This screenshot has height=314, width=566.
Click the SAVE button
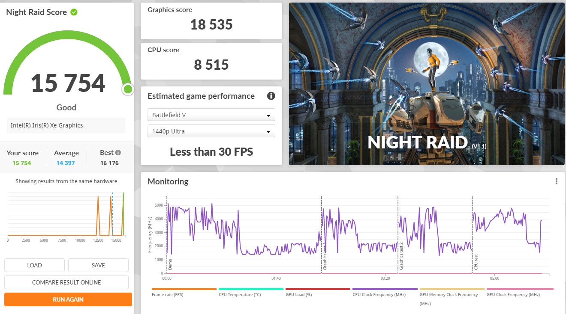(98, 265)
